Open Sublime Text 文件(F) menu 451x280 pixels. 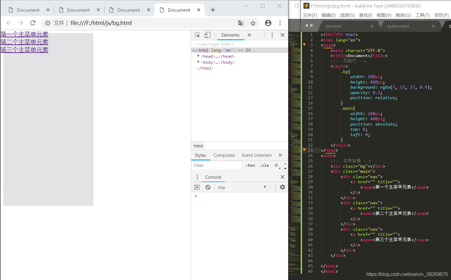click(x=310, y=15)
